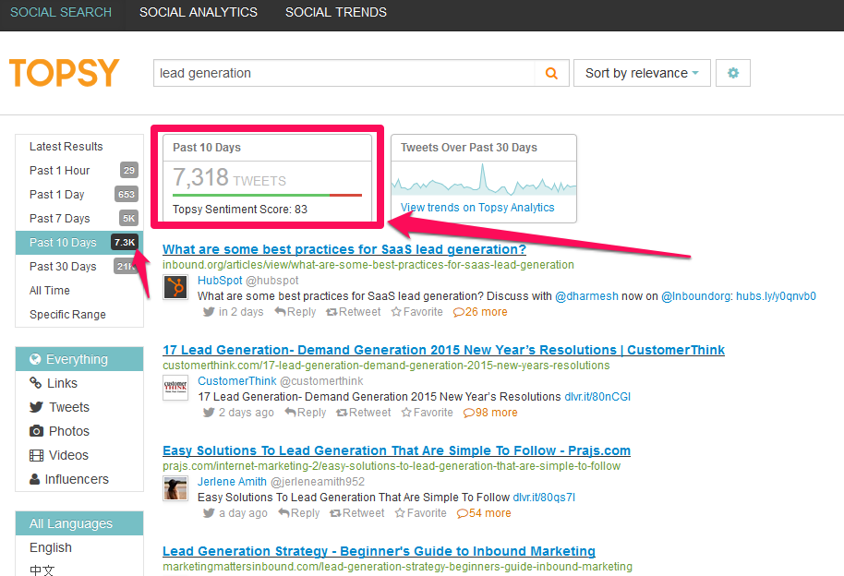
Task: Filter results by Photos
Action: click(79, 431)
